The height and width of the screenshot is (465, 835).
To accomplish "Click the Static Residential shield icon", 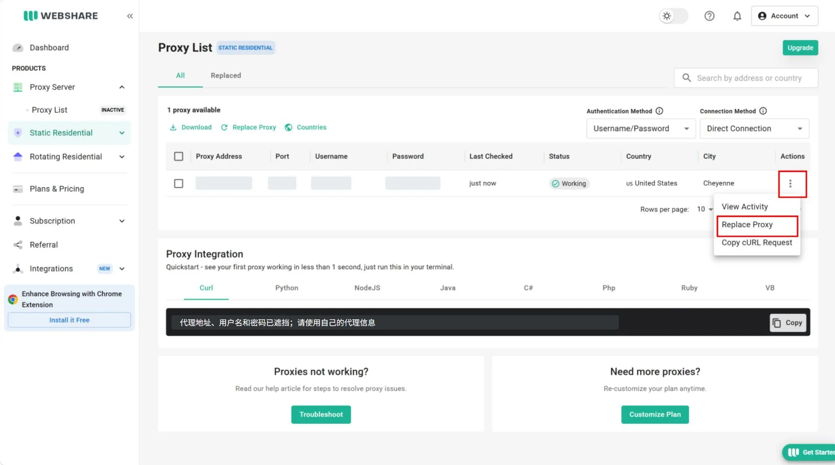I will click(18, 133).
